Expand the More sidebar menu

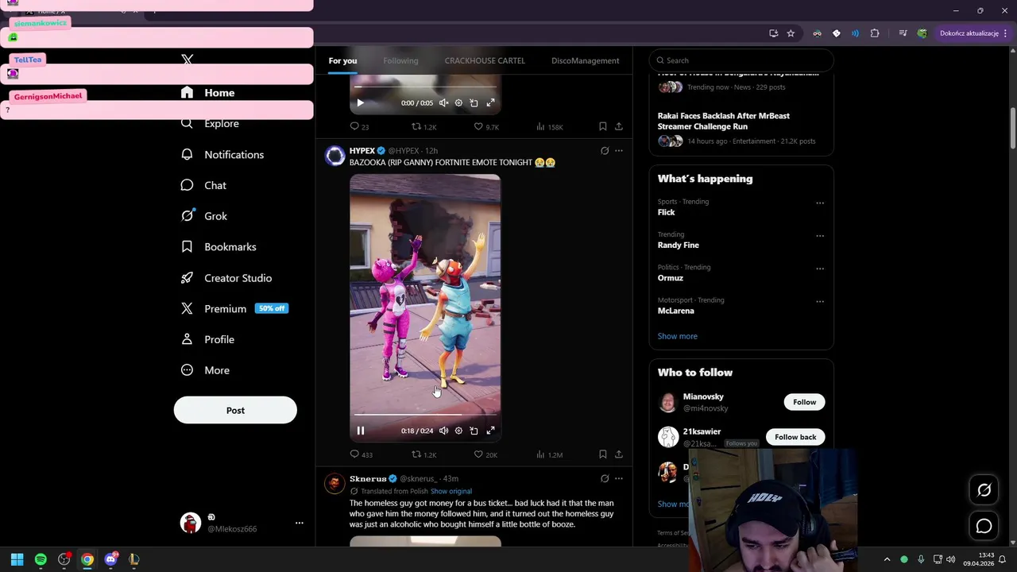click(205, 370)
